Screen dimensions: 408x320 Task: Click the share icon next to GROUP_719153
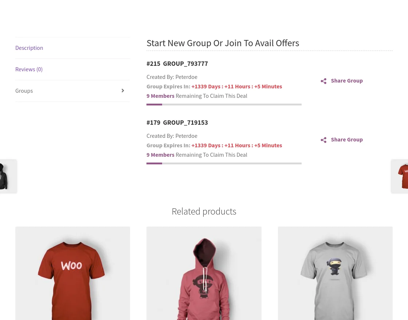[x=324, y=140]
